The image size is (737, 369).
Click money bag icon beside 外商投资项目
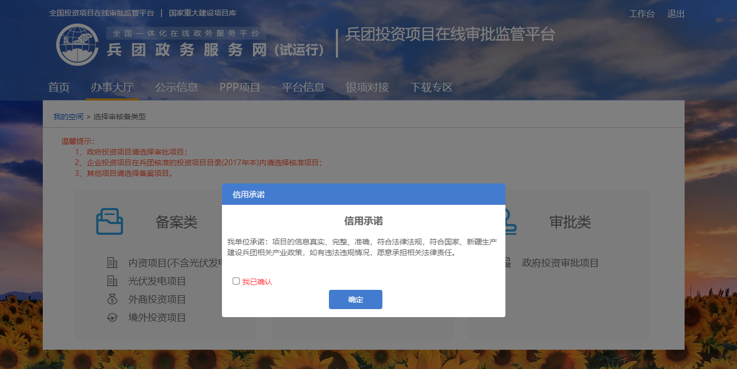click(x=112, y=299)
